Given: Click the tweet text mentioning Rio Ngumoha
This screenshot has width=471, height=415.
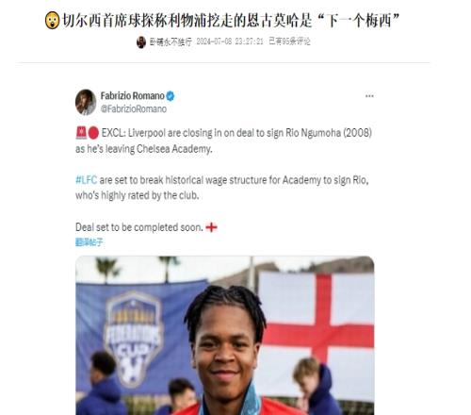Looking at the screenshot, I should [x=223, y=141].
